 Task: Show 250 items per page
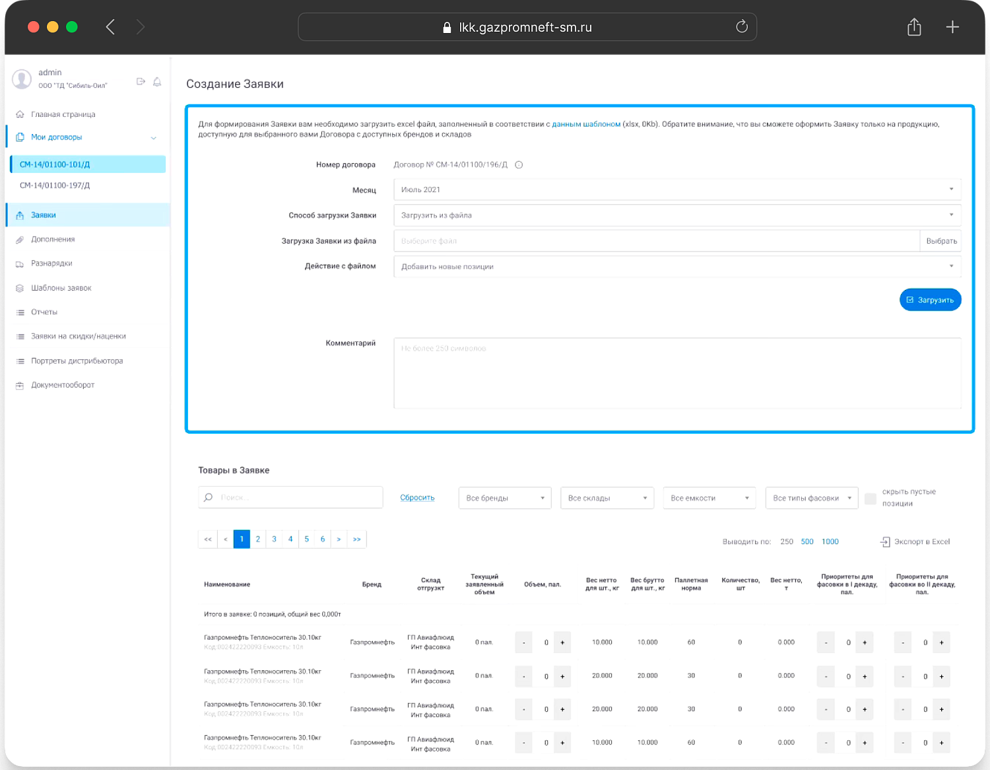pyautogui.click(x=787, y=542)
